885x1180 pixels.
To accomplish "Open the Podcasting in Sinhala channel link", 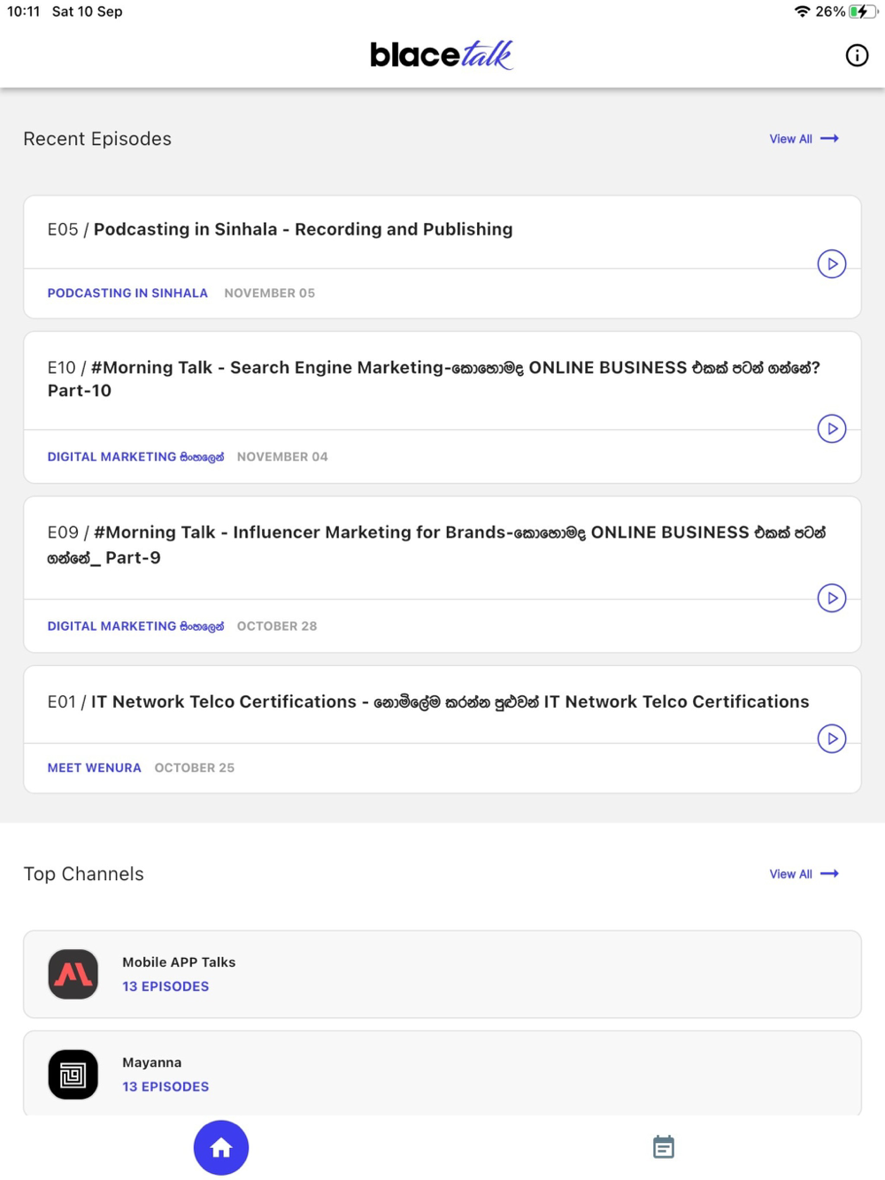I will pyautogui.click(x=127, y=293).
